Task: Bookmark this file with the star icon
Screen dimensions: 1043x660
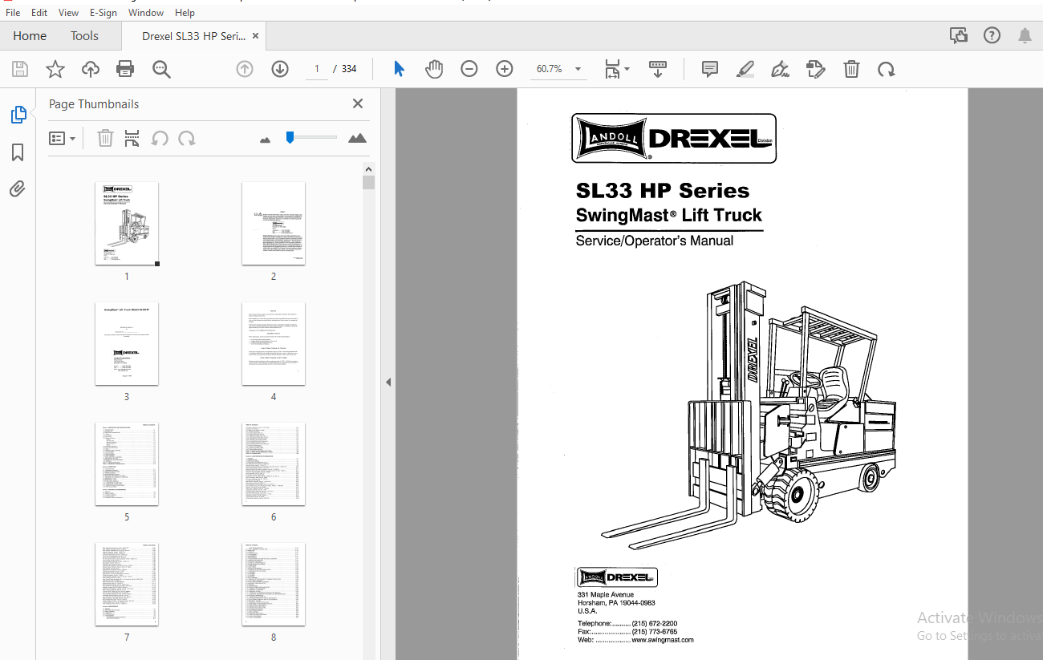Action: pos(55,70)
